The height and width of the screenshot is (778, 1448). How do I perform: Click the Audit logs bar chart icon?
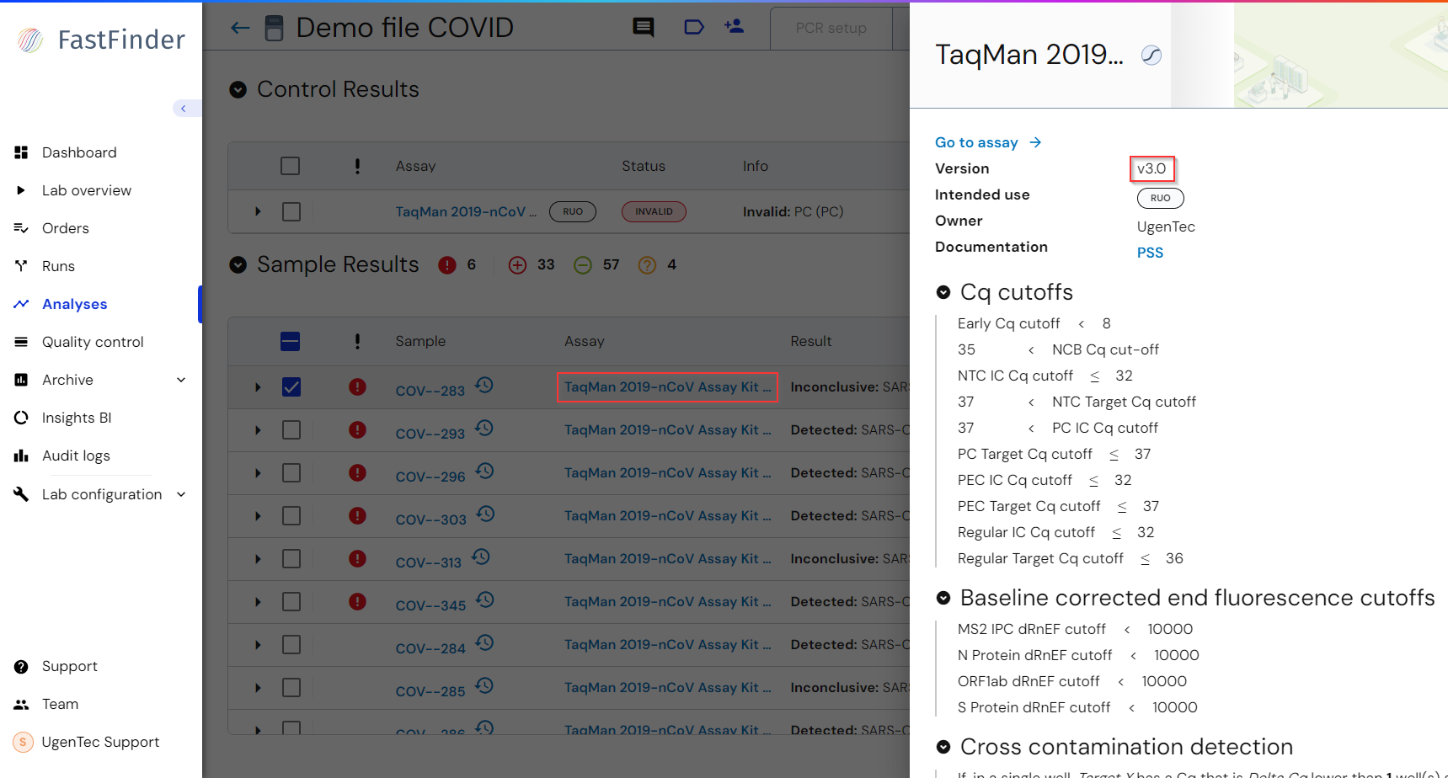pyautogui.click(x=21, y=456)
